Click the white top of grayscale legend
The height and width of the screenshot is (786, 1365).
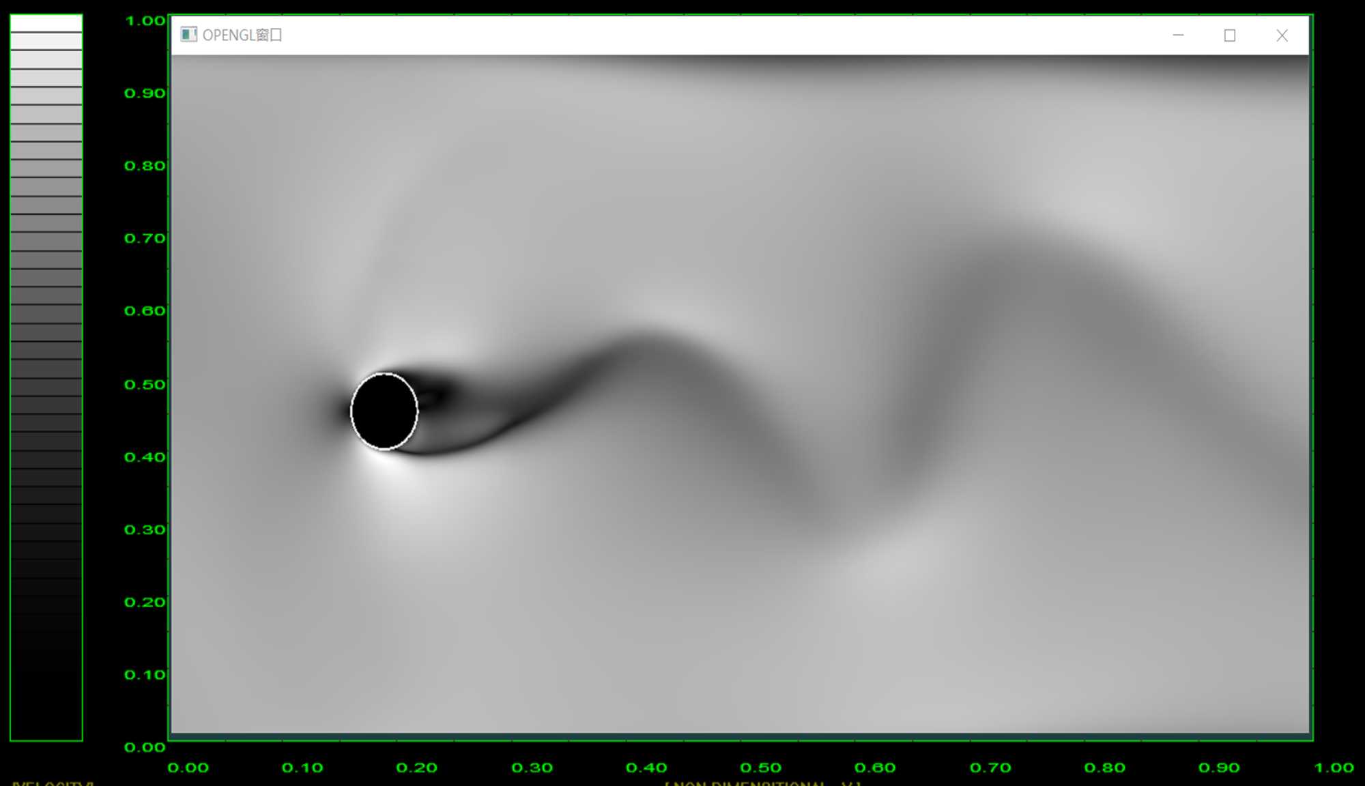coord(46,23)
